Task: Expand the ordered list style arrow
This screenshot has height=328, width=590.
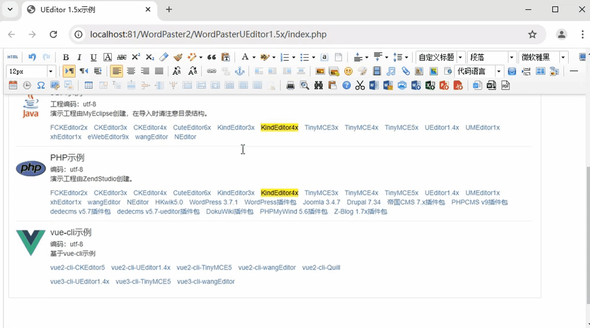Action: pyautogui.click(x=294, y=57)
